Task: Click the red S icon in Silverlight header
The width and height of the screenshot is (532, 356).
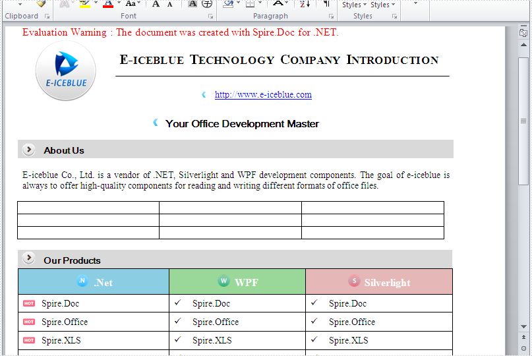Action: 354,281
